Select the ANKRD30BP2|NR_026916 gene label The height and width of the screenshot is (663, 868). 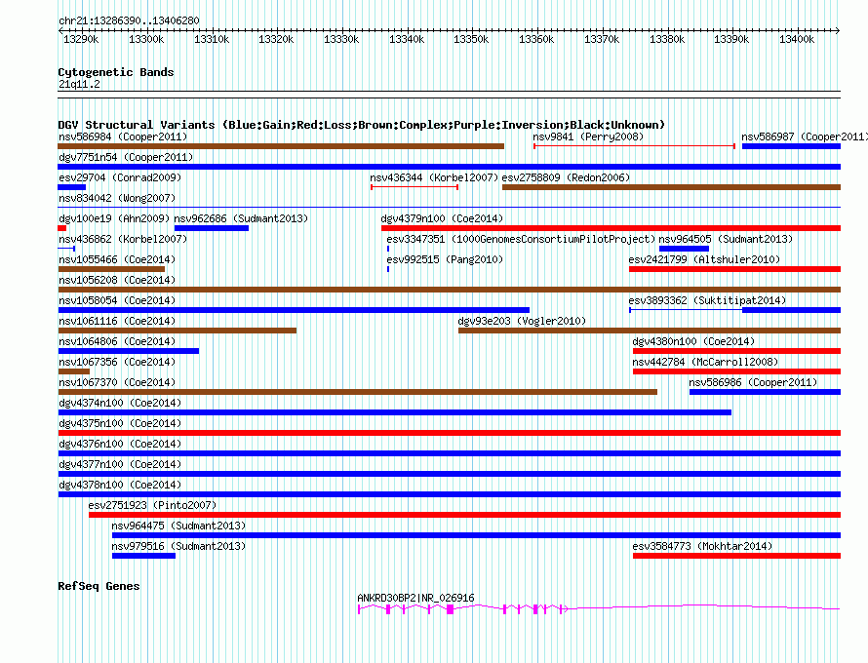[415, 598]
